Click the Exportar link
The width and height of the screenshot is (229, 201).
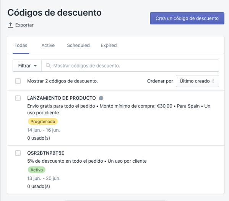(x=24, y=25)
